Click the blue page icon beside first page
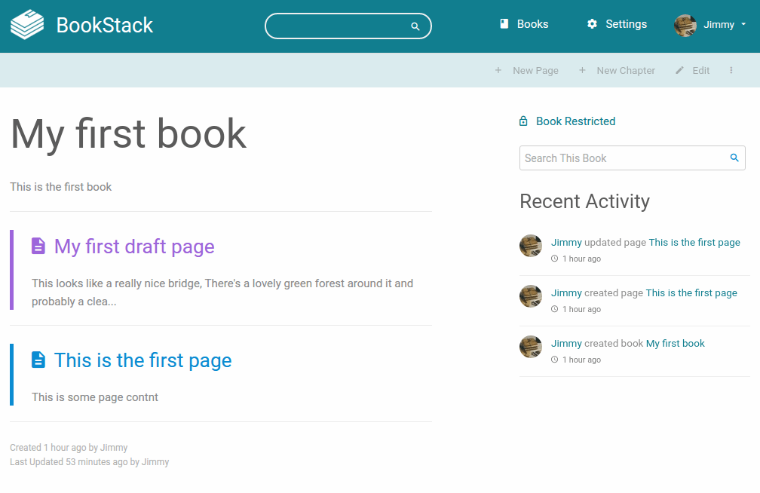Viewport: 760px width, 493px height. coord(38,360)
